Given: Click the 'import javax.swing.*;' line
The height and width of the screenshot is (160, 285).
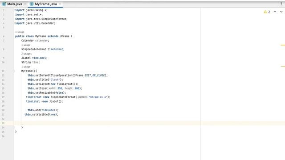Looking at the screenshot, I should [x=31, y=10].
